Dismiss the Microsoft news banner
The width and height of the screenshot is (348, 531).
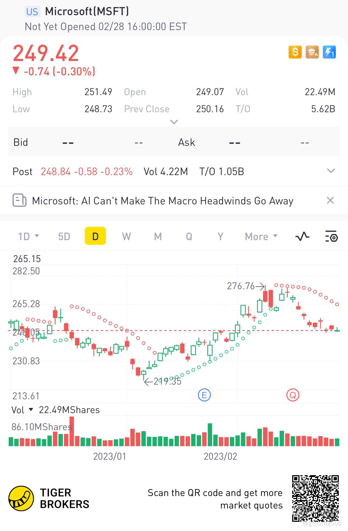pos(330,201)
